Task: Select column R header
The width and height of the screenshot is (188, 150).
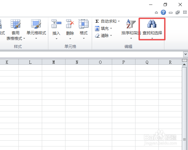Action: coord(170,62)
